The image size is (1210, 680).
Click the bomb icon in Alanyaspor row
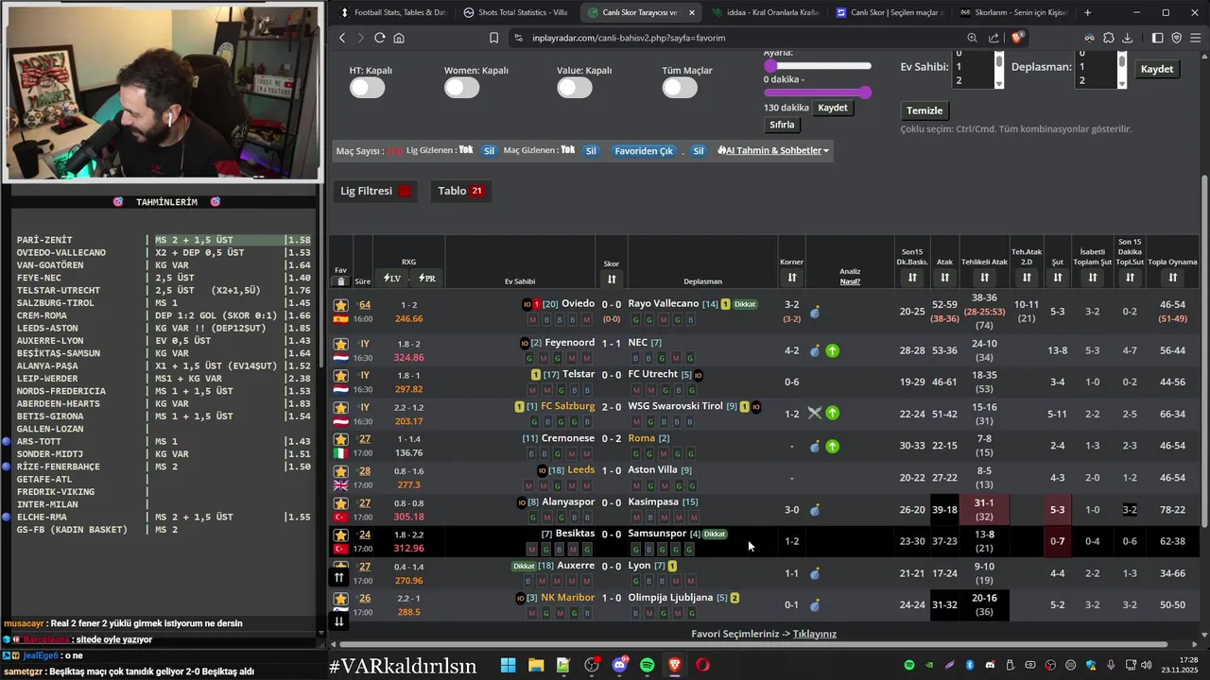click(x=815, y=510)
